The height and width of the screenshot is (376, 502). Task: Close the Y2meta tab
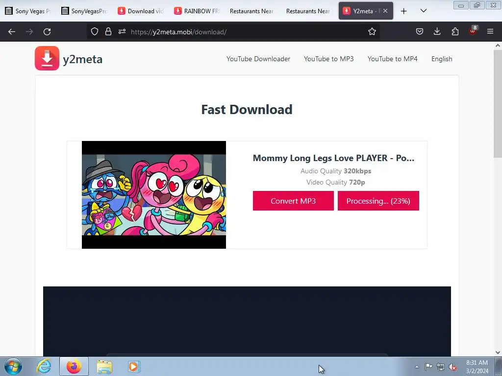[385, 11]
